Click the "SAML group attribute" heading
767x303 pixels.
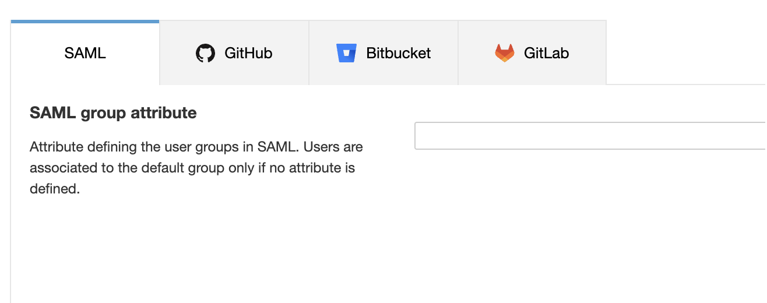point(113,113)
